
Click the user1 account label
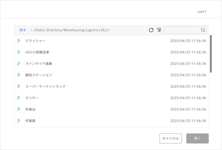pyautogui.click(x=202, y=12)
